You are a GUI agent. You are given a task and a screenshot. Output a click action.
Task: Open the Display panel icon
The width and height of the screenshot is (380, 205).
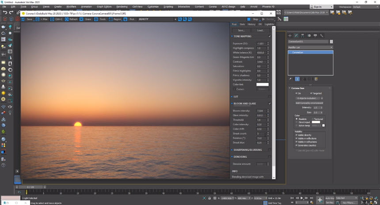[x=315, y=35]
